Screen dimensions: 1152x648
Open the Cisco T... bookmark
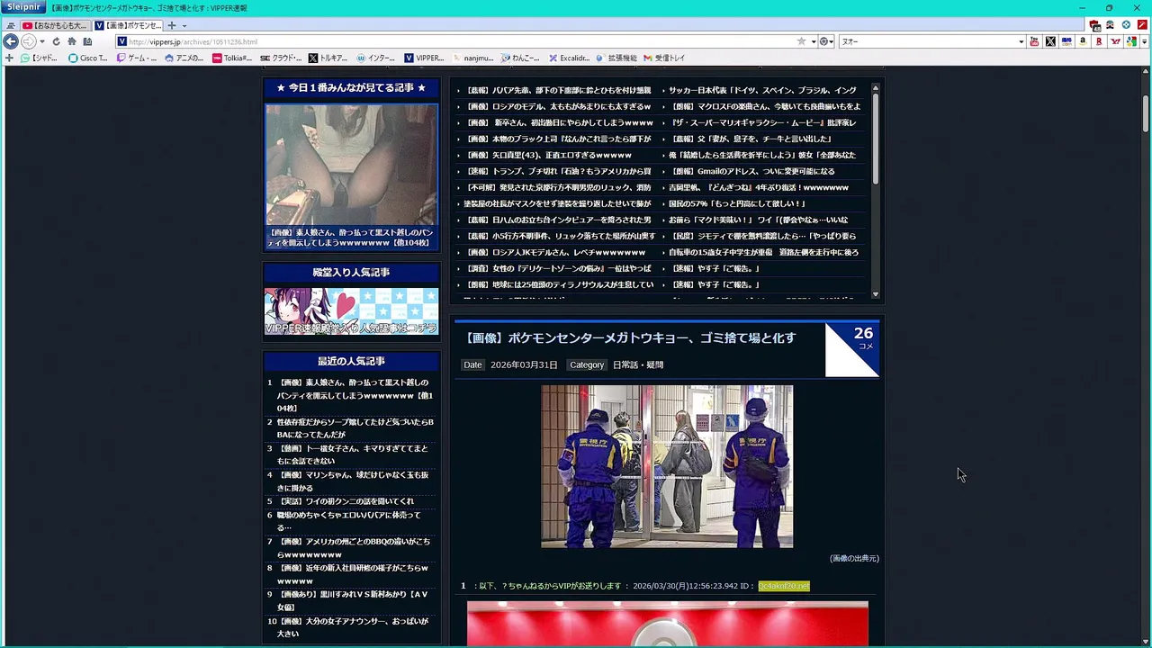(87, 58)
